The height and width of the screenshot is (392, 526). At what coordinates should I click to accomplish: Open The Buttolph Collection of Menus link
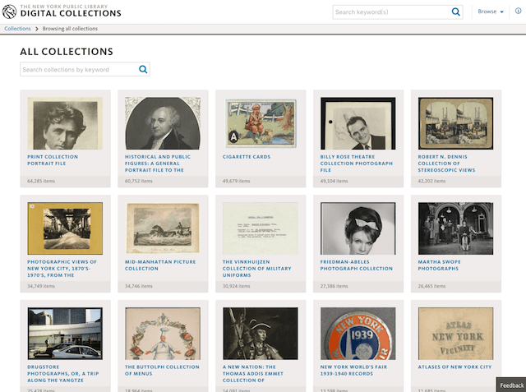click(x=162, y=371)
